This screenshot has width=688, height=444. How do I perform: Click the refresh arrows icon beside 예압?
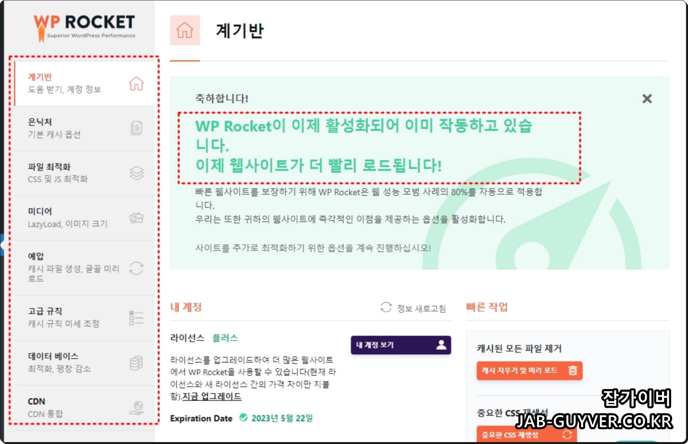point(136,268)
